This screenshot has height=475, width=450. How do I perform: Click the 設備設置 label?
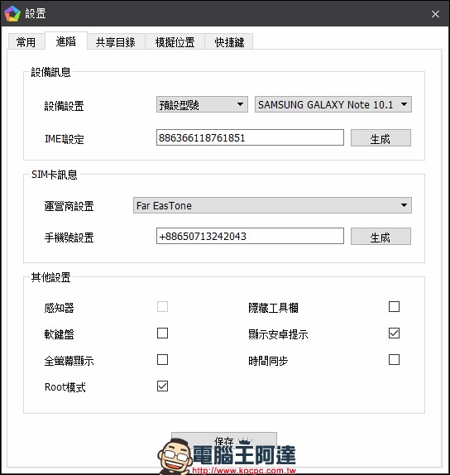[x=64, y=106]
